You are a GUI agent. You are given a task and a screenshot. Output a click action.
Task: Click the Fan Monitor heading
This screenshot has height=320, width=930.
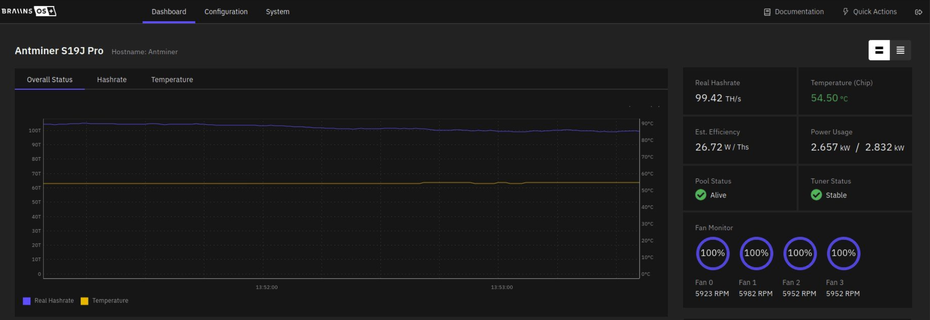pyautogui.click(x=714, y=228)
